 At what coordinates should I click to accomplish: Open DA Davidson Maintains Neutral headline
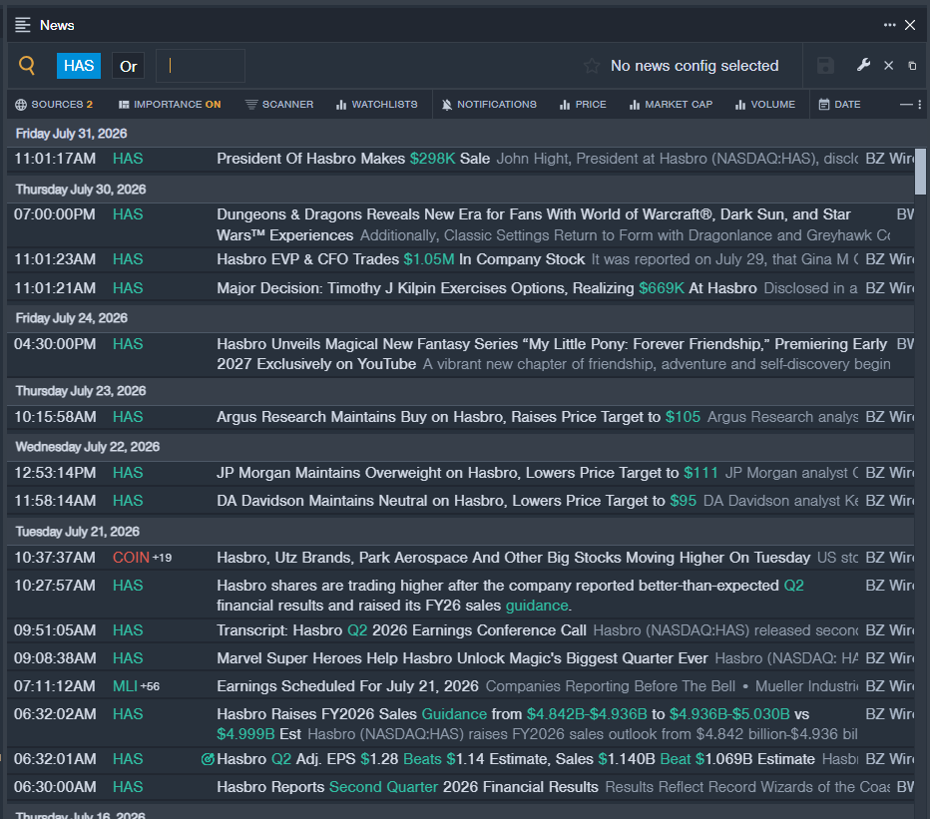pyautogui.click(x=456, y=501)
